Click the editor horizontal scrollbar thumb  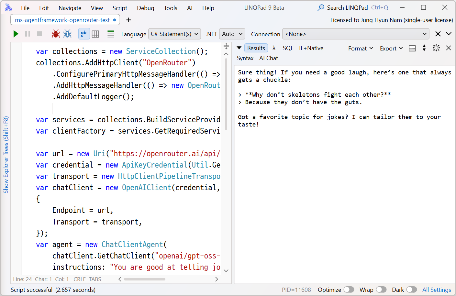(144, 279)
